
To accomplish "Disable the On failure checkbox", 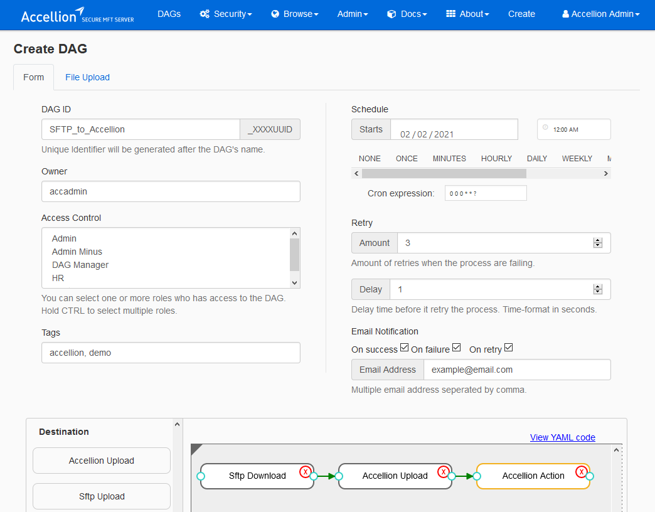I will point(456,347).
